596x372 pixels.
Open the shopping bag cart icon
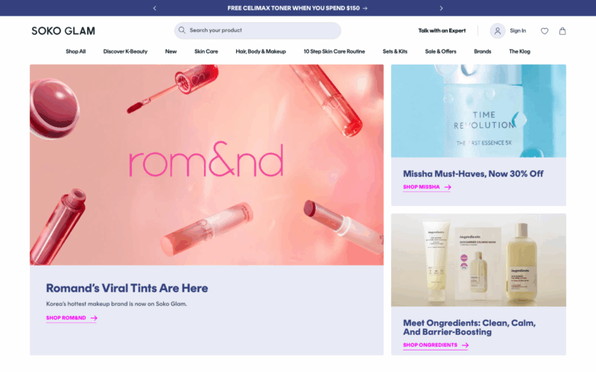click(x=562, y=31)
